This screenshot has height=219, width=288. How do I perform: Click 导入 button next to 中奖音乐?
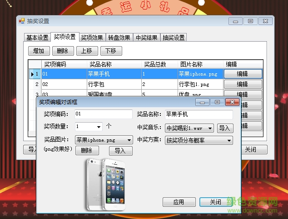pos(225,128)
